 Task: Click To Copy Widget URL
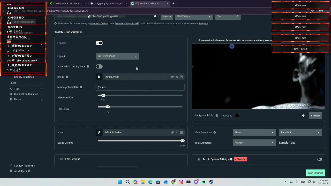tap(105, 16)
